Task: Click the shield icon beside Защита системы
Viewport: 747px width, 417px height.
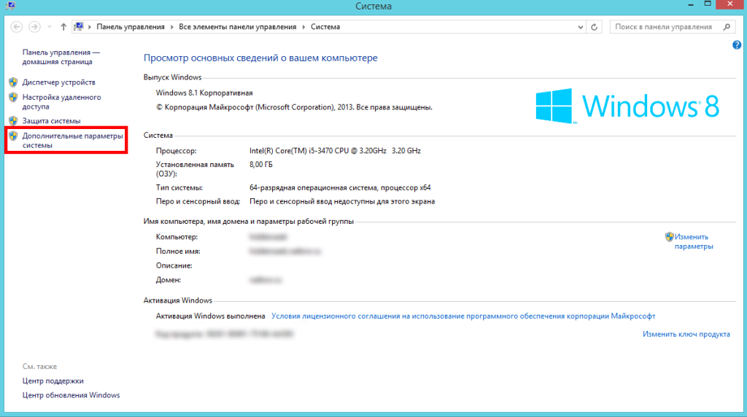Action: pyautogui.click(x=13, y=120)
